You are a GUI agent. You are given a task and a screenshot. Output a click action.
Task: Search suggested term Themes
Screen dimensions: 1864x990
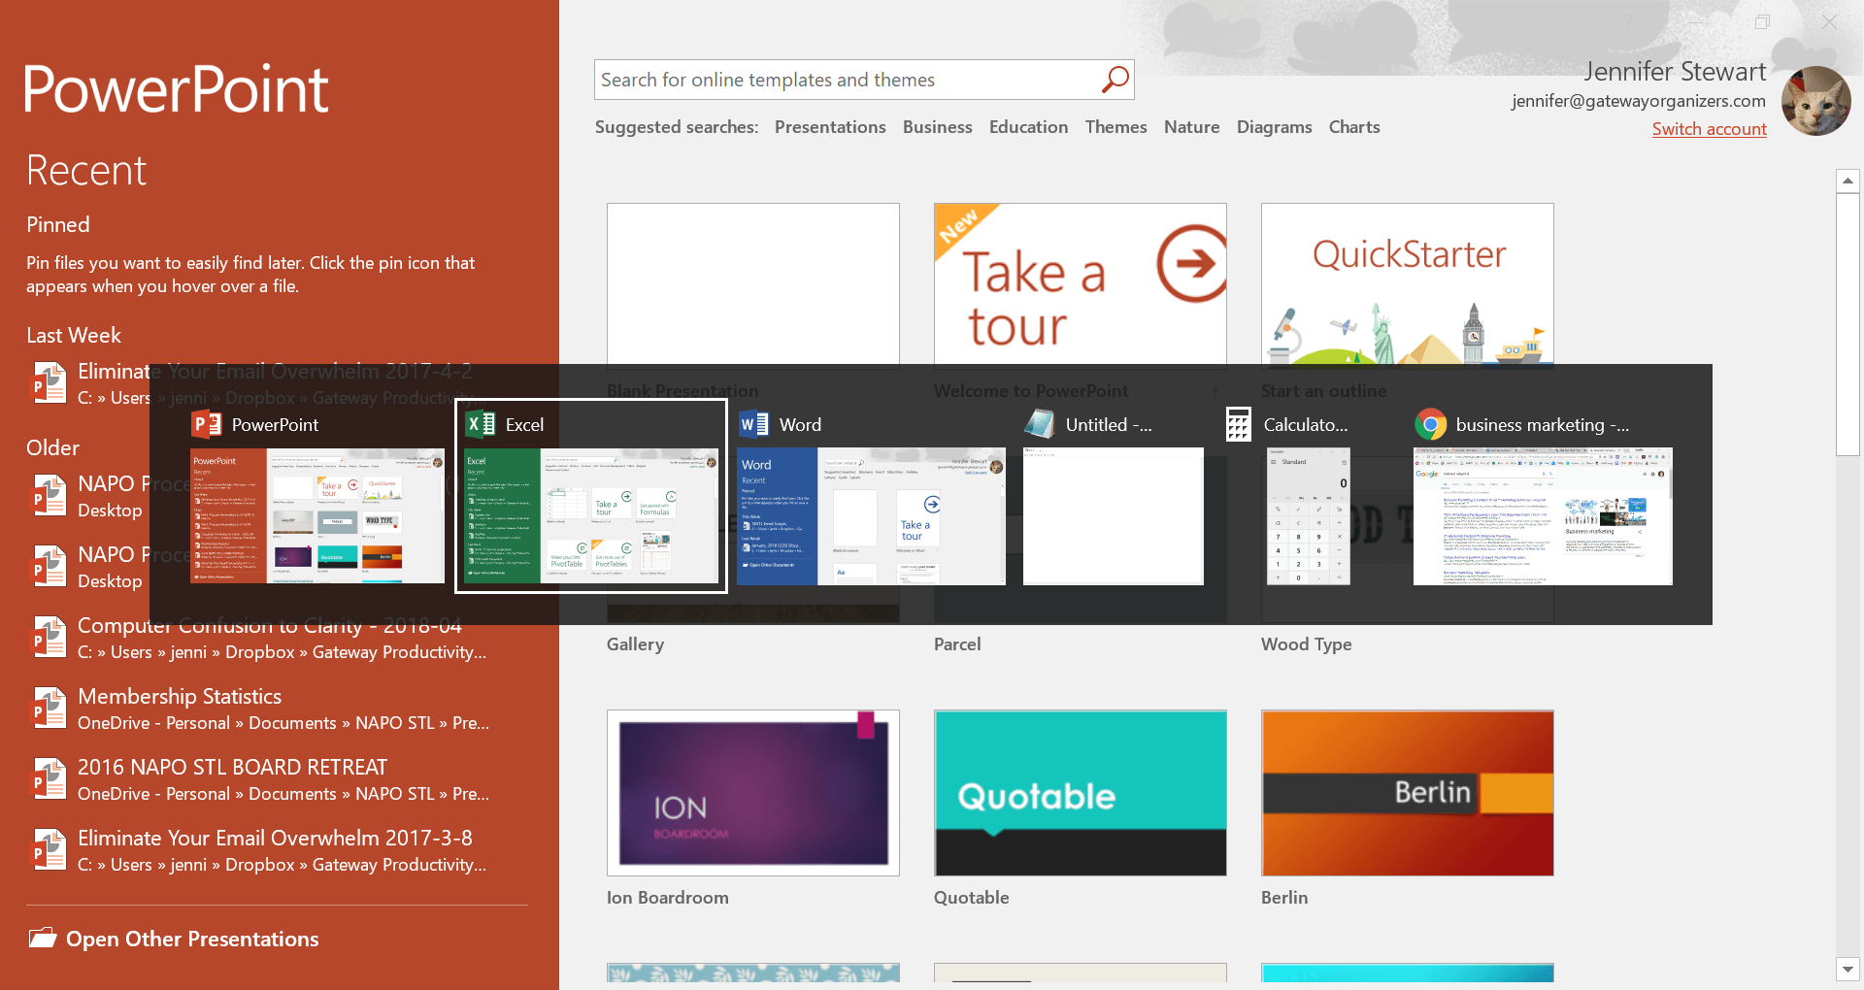coord(1115,127)
